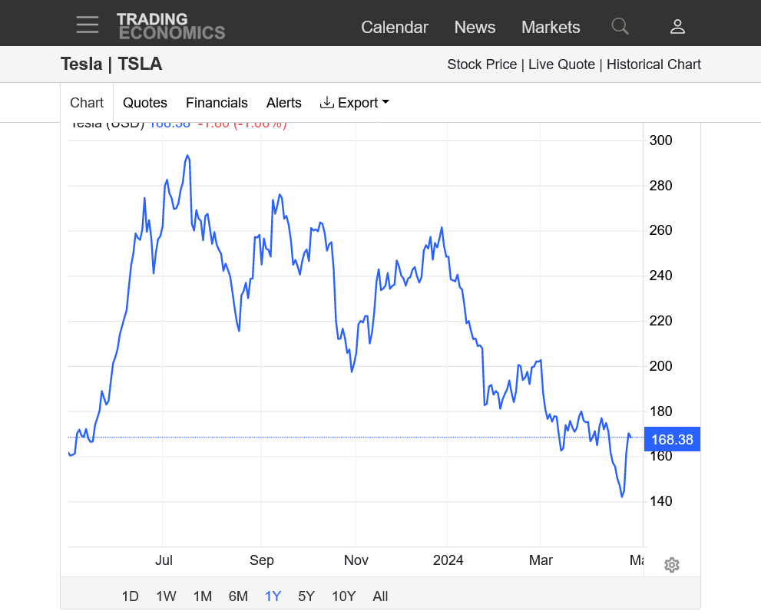Click the 168.38 current price label

tap(672, 440)
